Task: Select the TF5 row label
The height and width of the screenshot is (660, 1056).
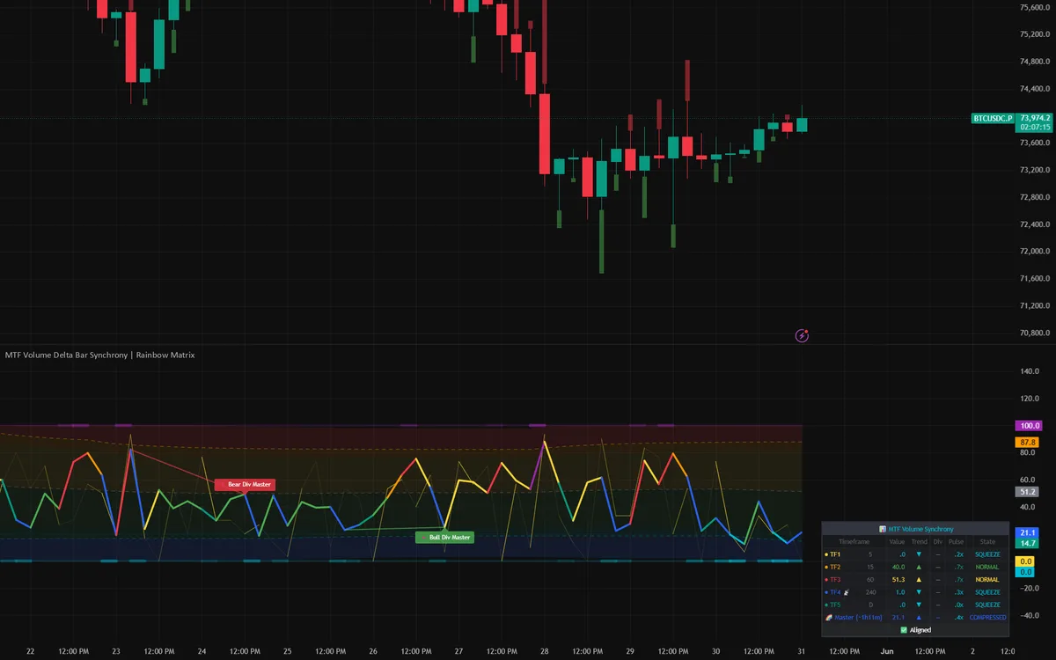Action: [x=835, y=605]
